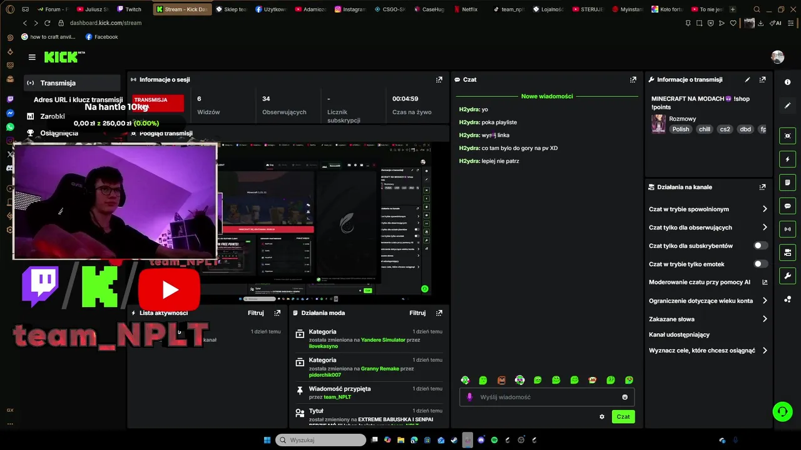The image size is (801, 450).
Task: Click the Nowe wiadomości chat divider label
Action: click(547, 96)
